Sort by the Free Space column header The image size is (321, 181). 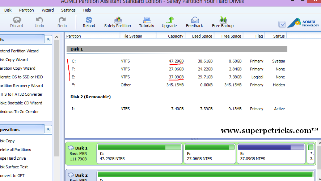point(228,36)
